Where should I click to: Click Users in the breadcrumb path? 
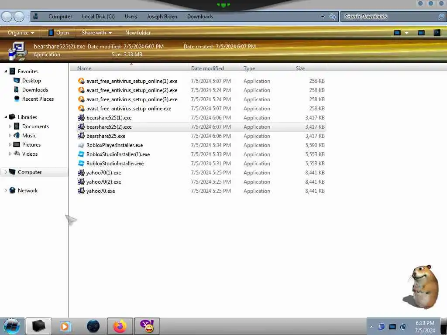(131, 17)
